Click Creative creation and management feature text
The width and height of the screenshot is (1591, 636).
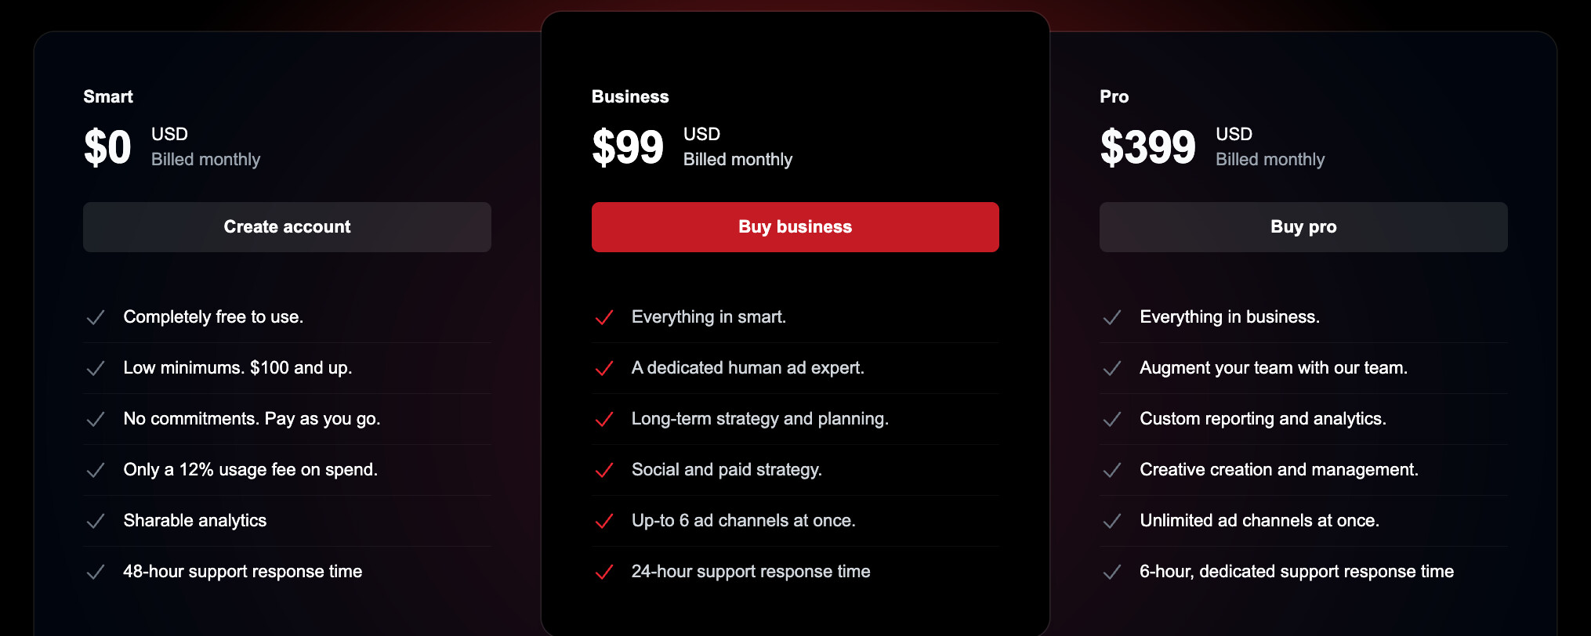click(1278, 469)
